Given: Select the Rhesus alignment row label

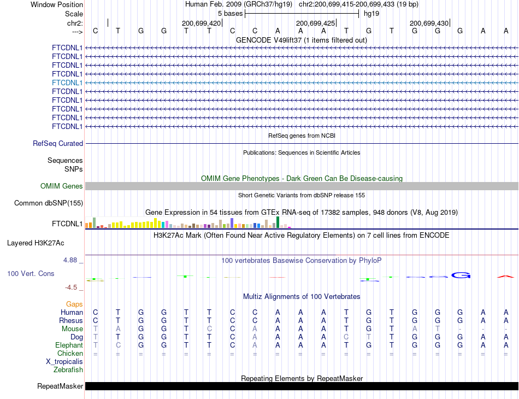Looking at the screenshot, I should click(x=71, y=320).
